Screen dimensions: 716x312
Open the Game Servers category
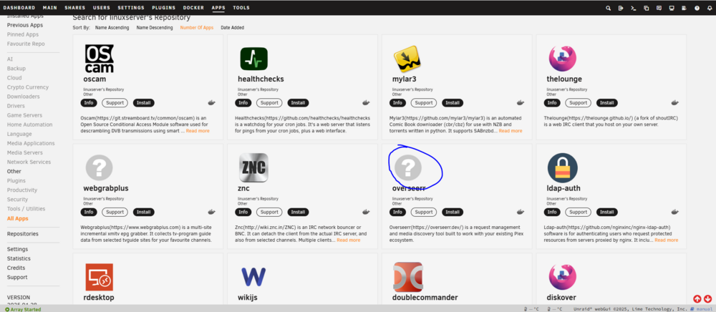[x=24, y=115]
